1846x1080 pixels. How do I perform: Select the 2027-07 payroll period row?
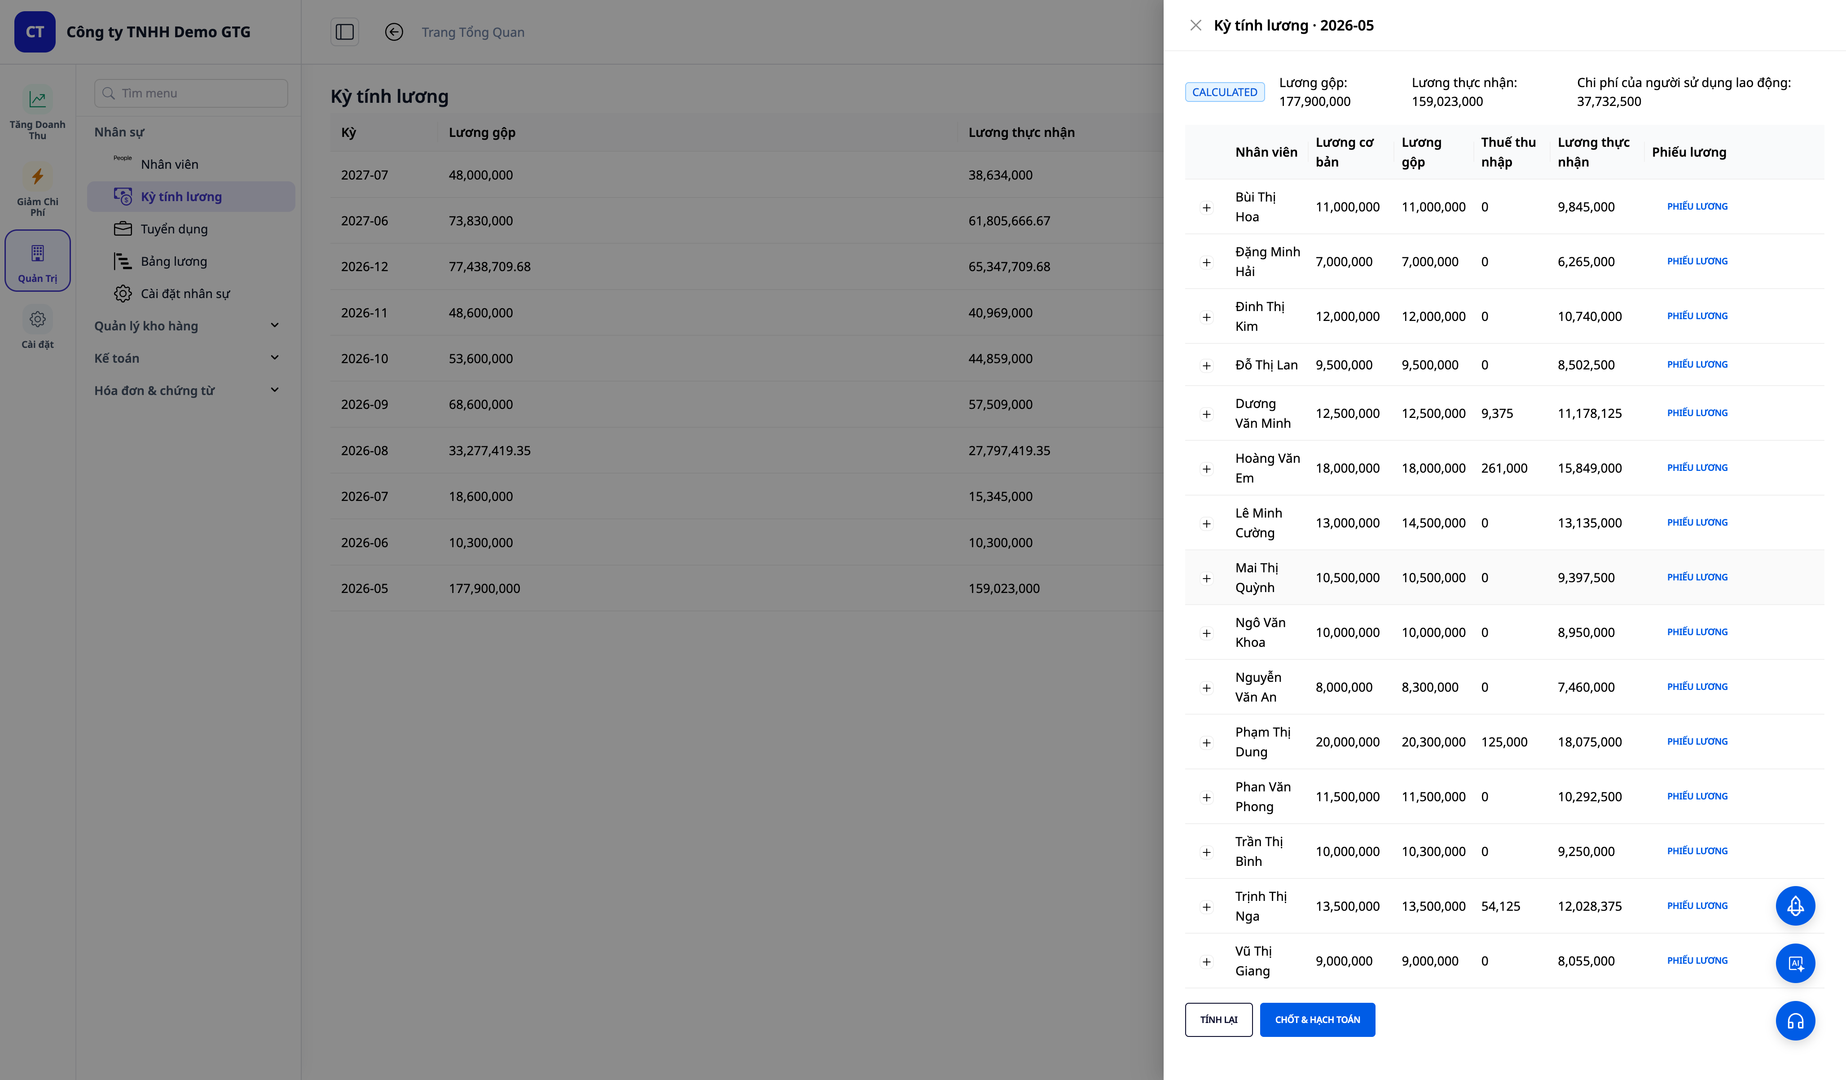tap(747, 175)
